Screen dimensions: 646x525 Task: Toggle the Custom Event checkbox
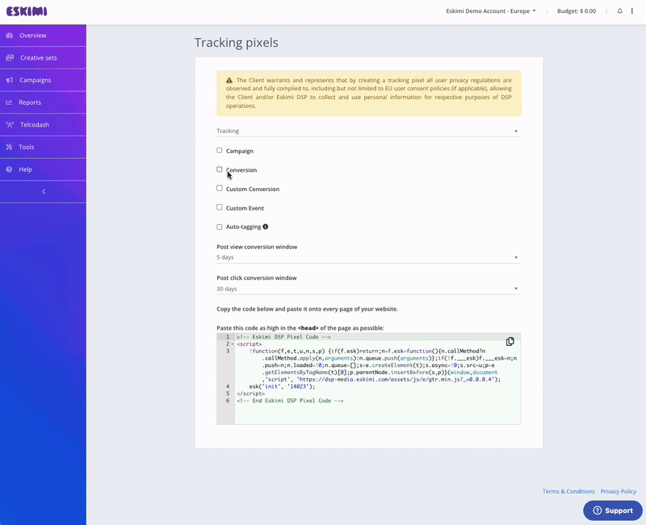219,207
